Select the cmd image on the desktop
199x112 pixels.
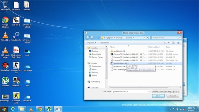pos(27,52)
